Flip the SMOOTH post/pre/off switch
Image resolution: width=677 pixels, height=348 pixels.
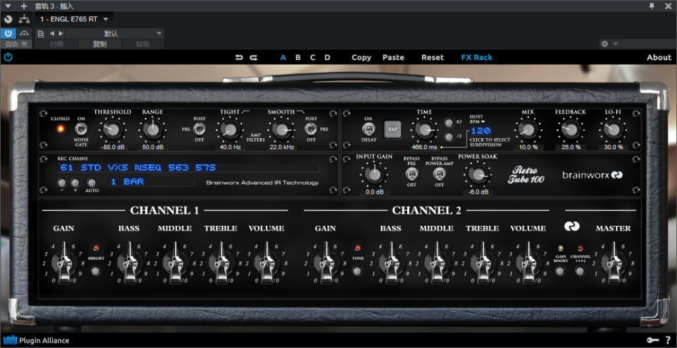(311, 129)
